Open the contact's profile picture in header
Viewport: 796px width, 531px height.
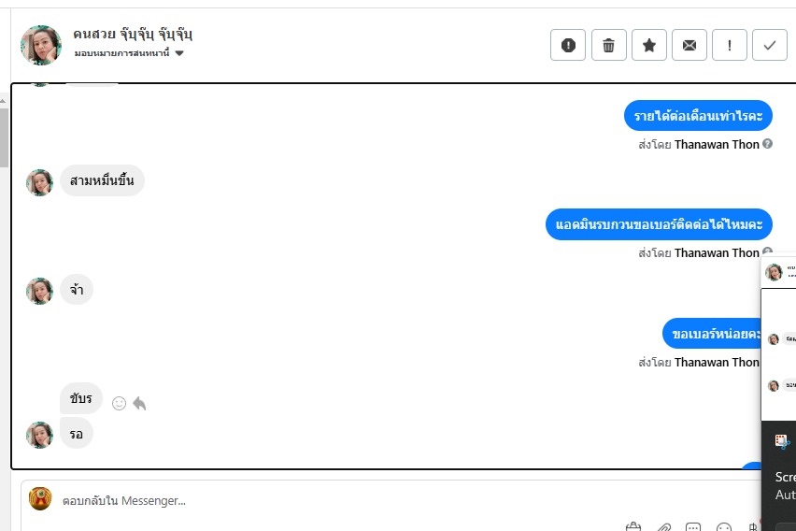tap(41, 45)
